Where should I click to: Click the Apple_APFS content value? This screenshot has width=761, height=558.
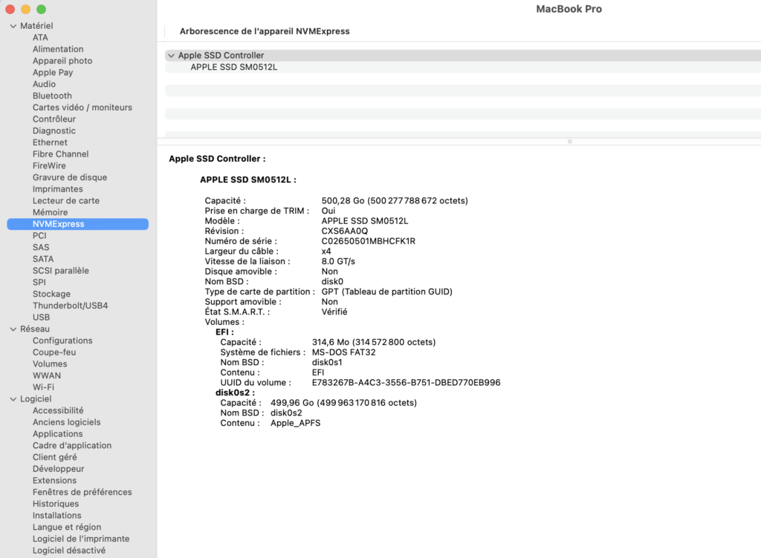(296, 423)
